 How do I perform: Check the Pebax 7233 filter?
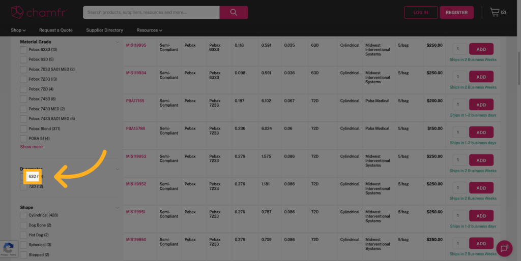[23, 79]
